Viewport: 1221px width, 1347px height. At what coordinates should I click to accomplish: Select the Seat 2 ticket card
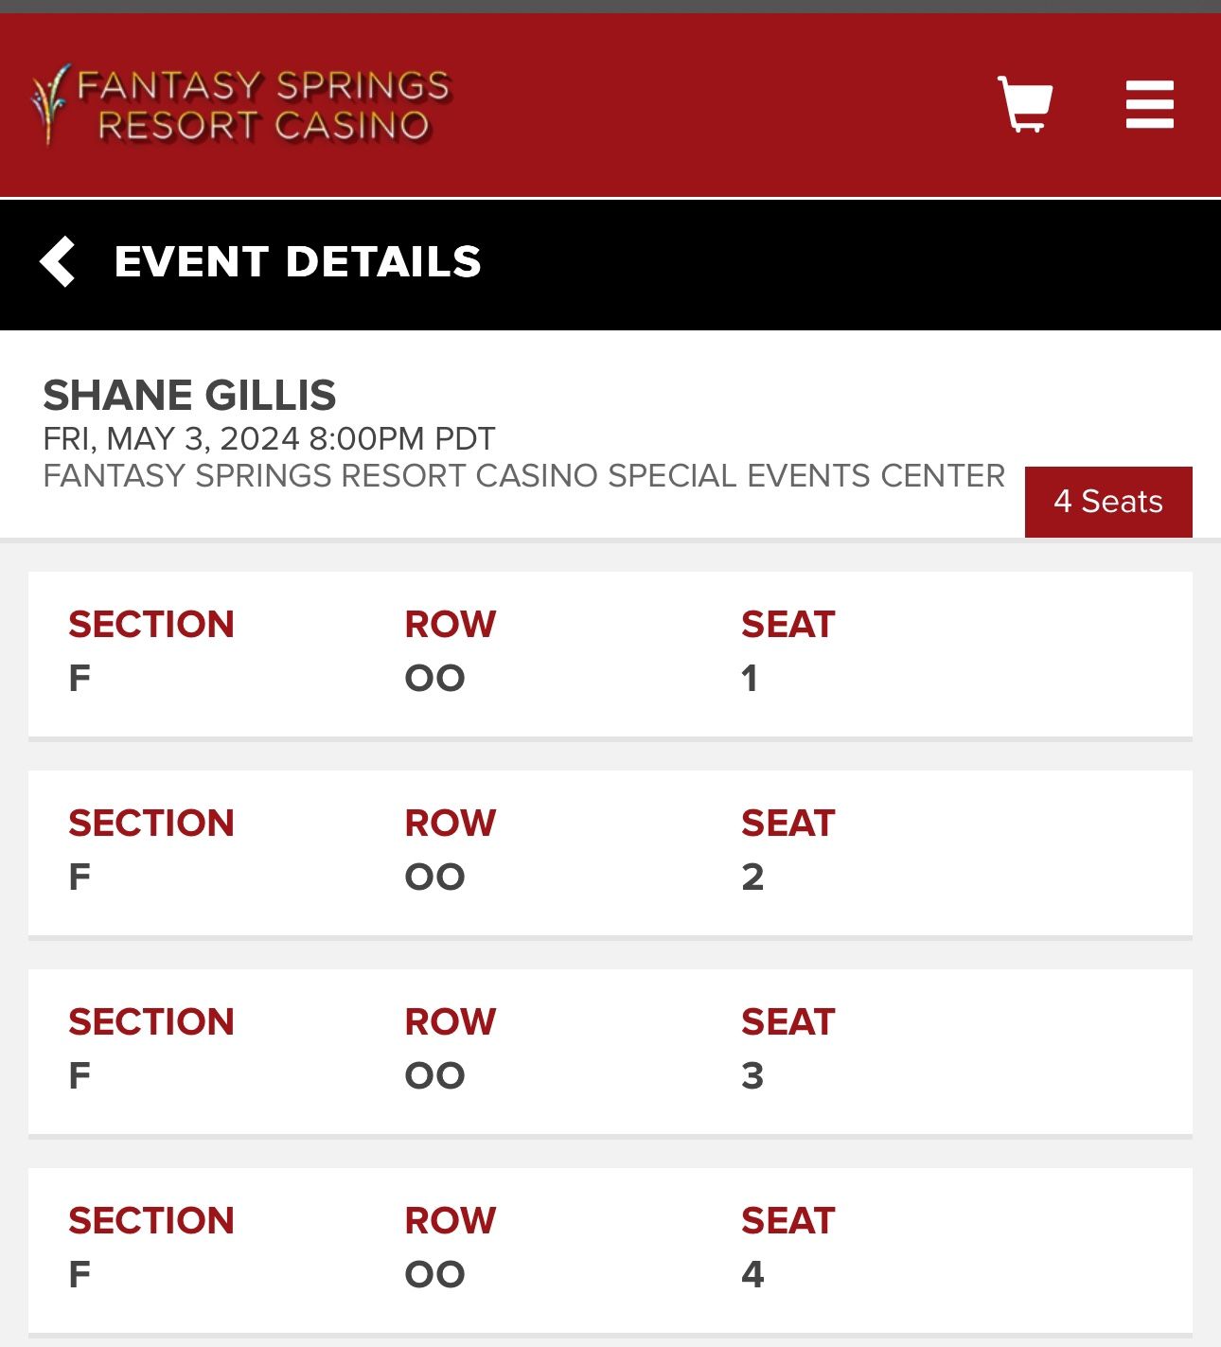[x=610, y=853]
